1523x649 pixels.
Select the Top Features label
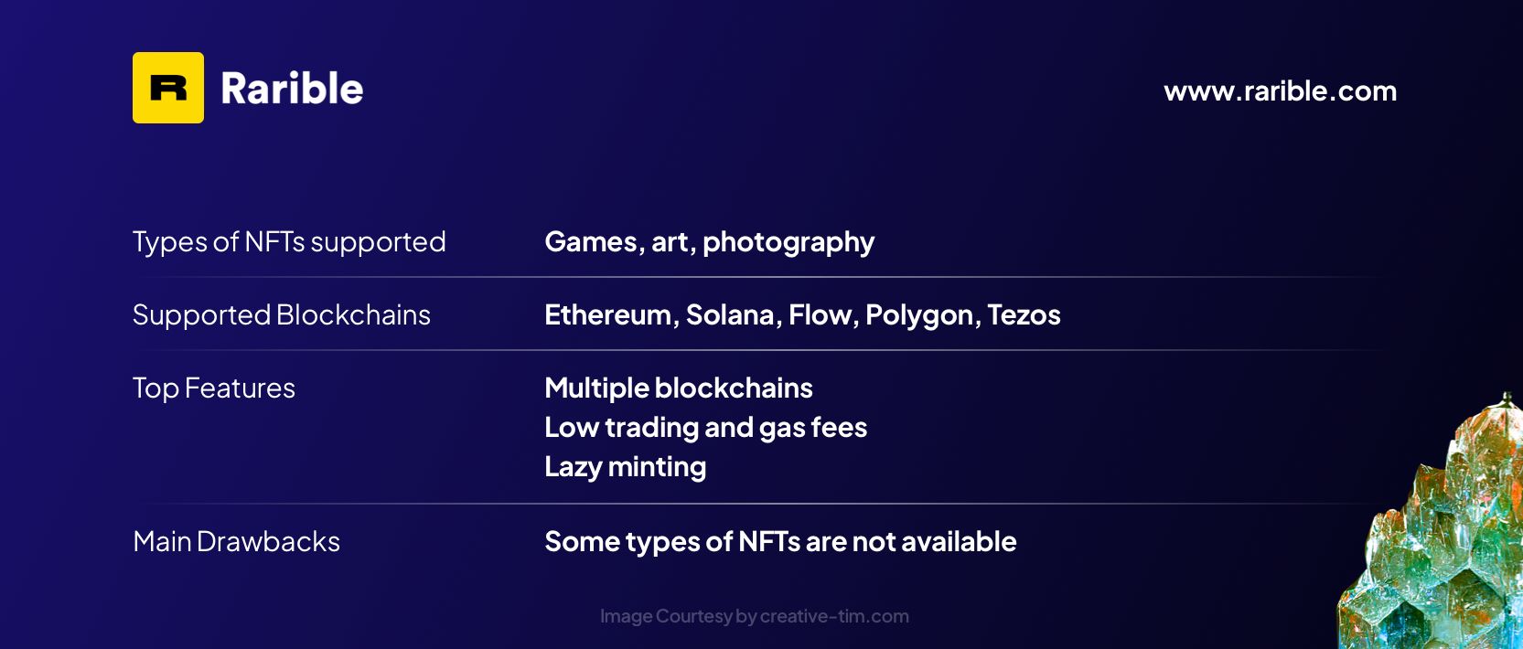pos(214,388)
